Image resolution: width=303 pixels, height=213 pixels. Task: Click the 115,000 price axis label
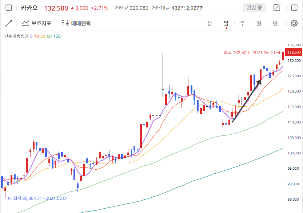pos(294,107)
